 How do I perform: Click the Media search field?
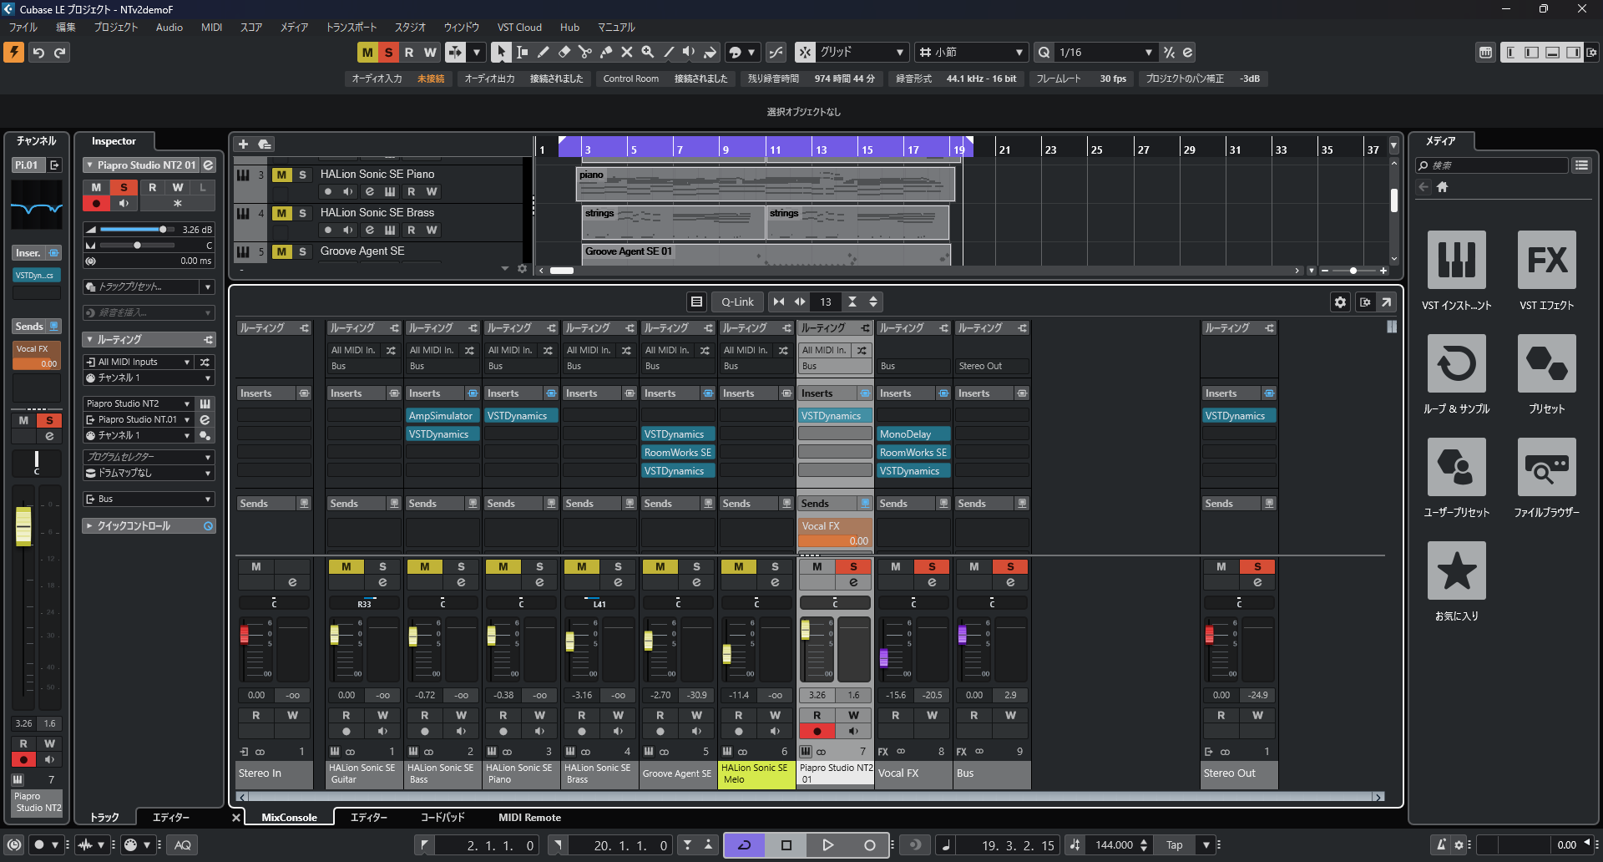click(1491, 165)
